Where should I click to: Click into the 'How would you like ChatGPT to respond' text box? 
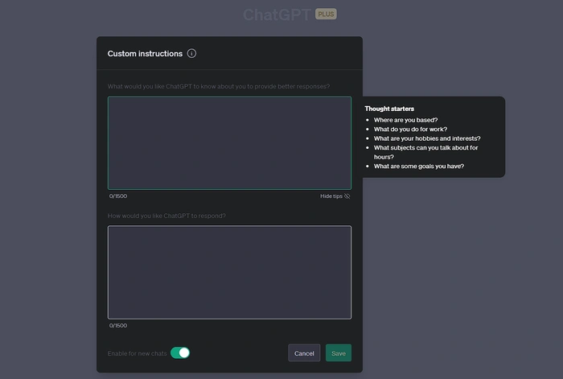[x=229, y=272]
